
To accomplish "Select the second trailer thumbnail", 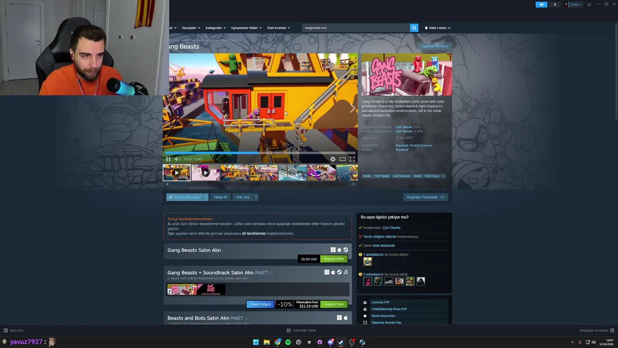I will (x=206, y=173).
